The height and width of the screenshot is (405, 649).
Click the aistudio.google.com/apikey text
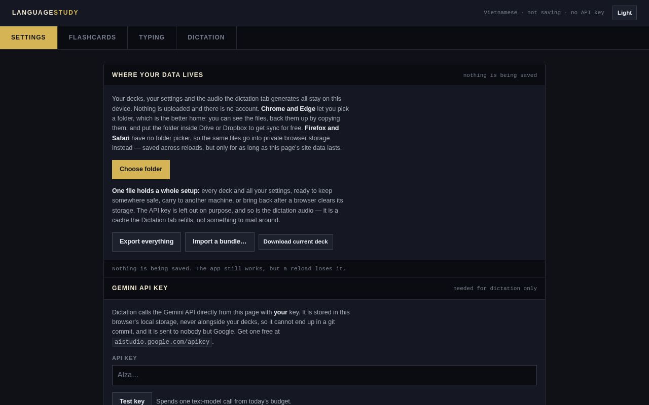(162, 342)
